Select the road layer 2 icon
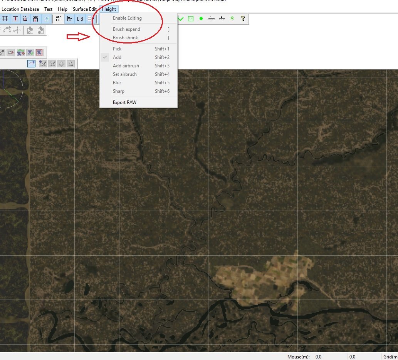398x360 pixels. [222, 18]
